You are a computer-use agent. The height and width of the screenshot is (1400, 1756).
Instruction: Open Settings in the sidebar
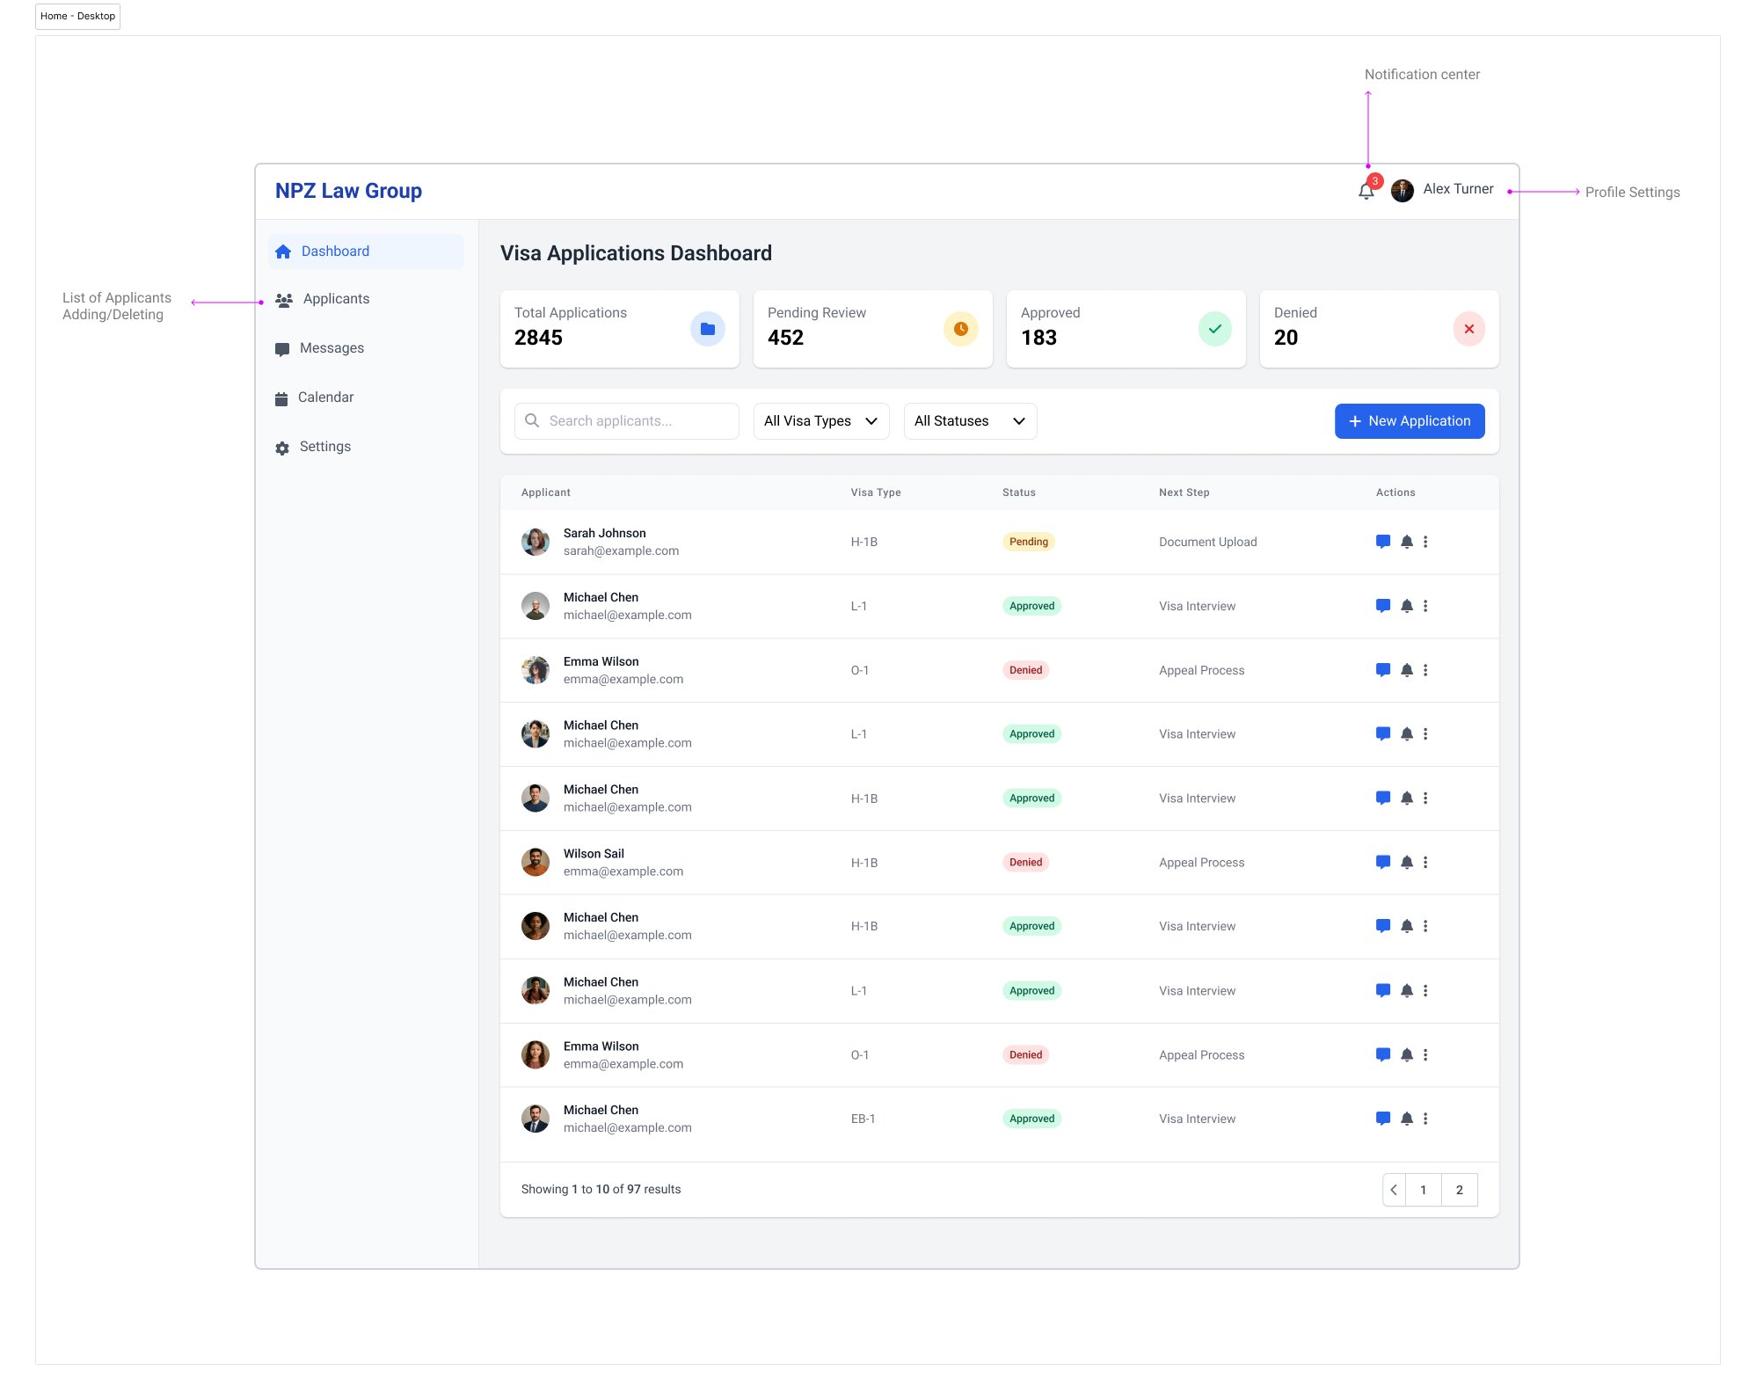pos(324,447)
